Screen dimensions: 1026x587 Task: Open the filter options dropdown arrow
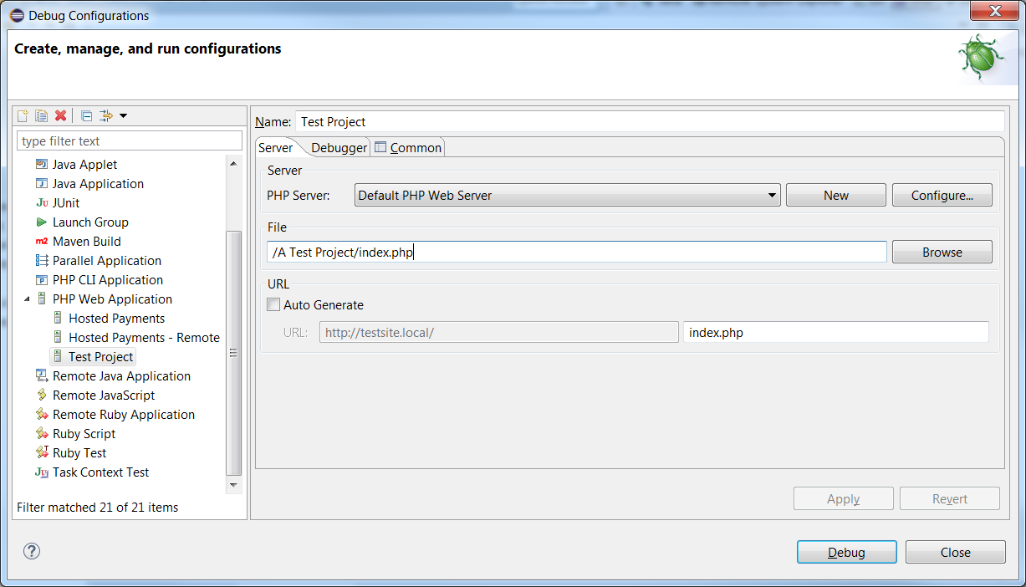click(123, 115)
